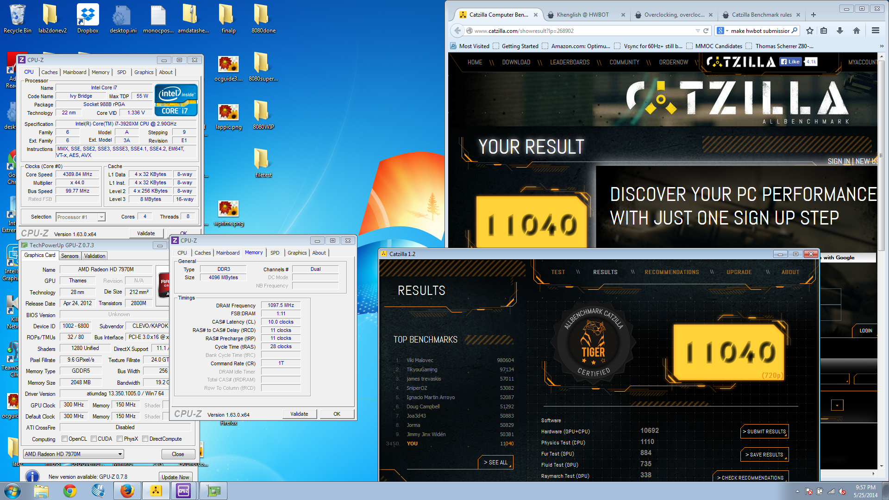Enable OpenCL checkbox in GPU-Z
Screen dimensions: 889x500
[64, 439]
